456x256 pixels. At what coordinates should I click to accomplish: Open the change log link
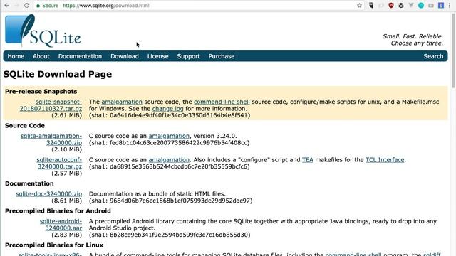coord(168,109)
